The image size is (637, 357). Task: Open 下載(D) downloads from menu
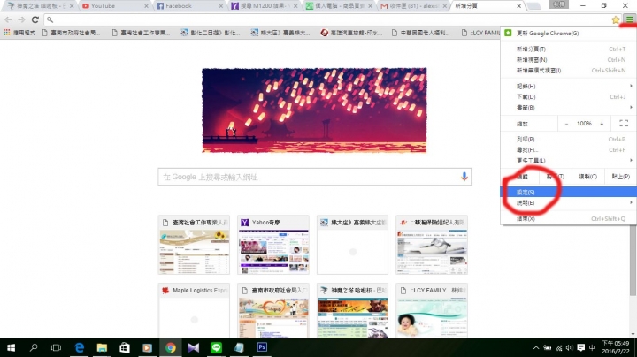(568, 97)
